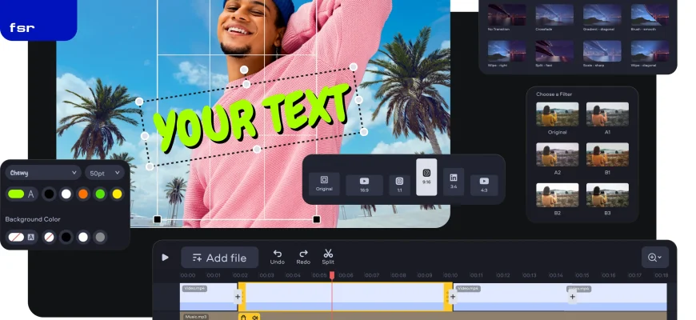Click the bottom-left black crop handle

(157, 219)
